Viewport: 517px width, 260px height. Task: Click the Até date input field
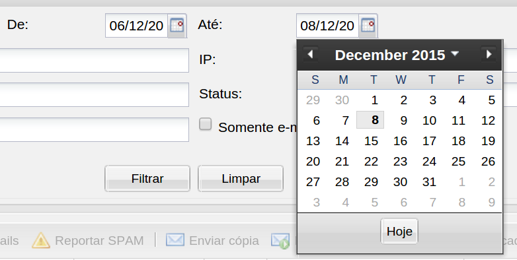327,25
